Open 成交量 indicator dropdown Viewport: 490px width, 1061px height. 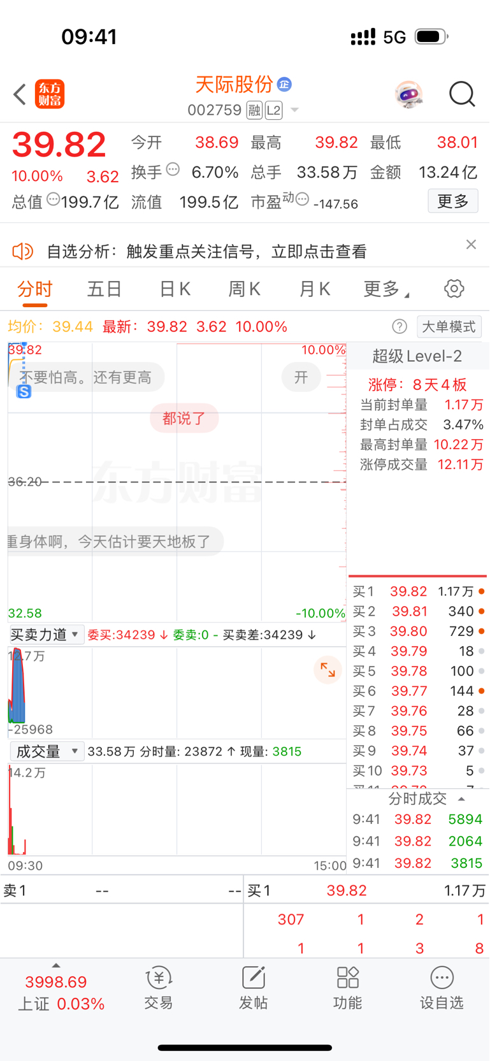point(46,751)
